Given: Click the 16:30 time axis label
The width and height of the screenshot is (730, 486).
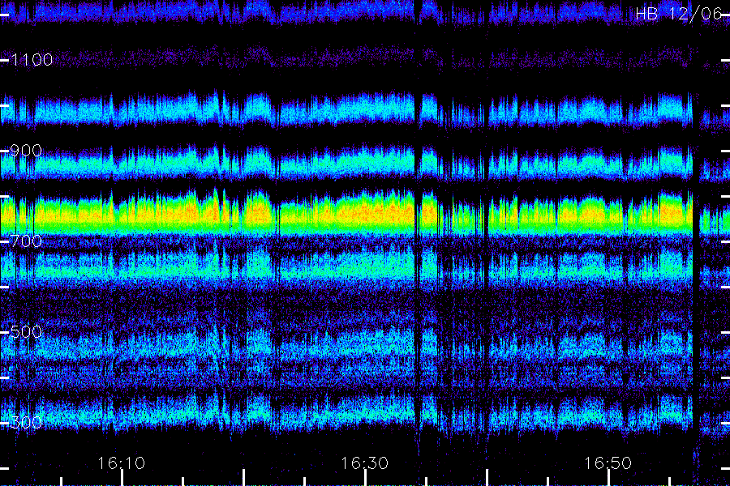Looking at the screenshot, I should tap(364, 463).
